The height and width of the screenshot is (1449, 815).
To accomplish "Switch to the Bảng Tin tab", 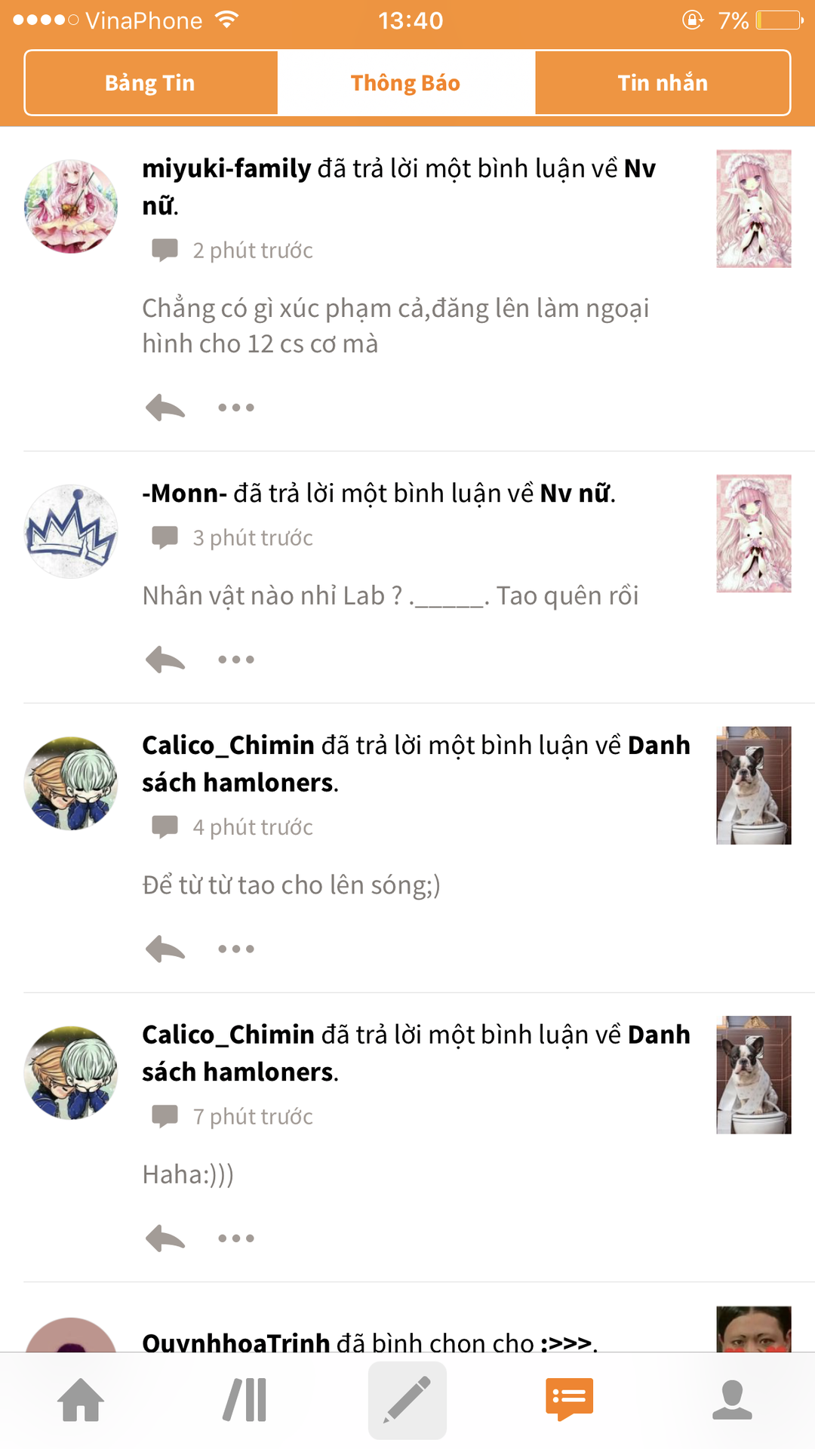I will point(151,83).
